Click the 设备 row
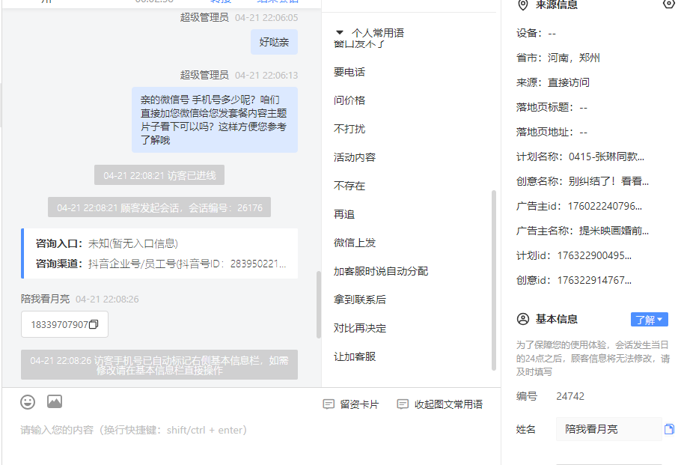This screenshot has height=465, width=681. tap(536, 34)
